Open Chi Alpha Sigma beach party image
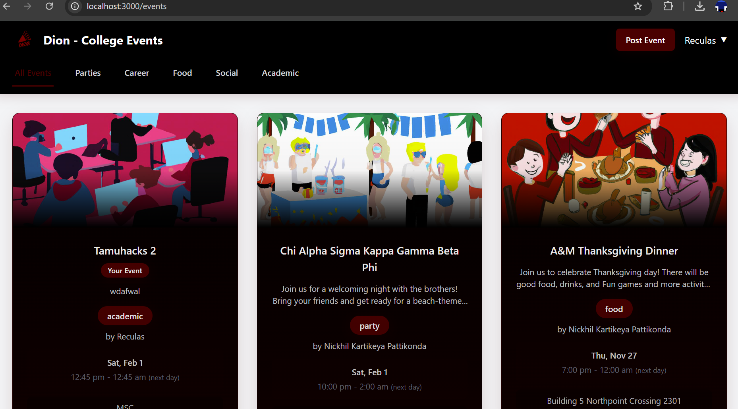This screenshot has width=738, height=409. tap(369, 170)
